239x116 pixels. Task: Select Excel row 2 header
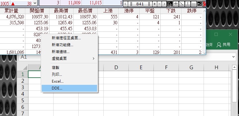(23, 81)
